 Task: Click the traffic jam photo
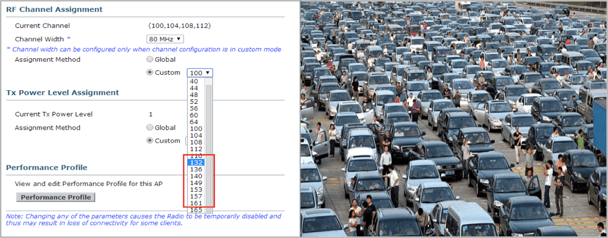[453, 118]
